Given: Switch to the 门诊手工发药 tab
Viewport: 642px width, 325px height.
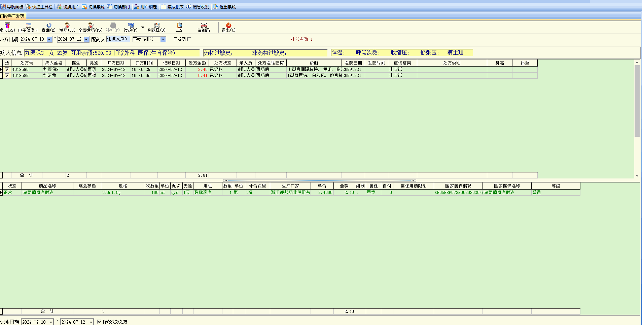Looking at the screenshot, I should [x=12, y=16].
